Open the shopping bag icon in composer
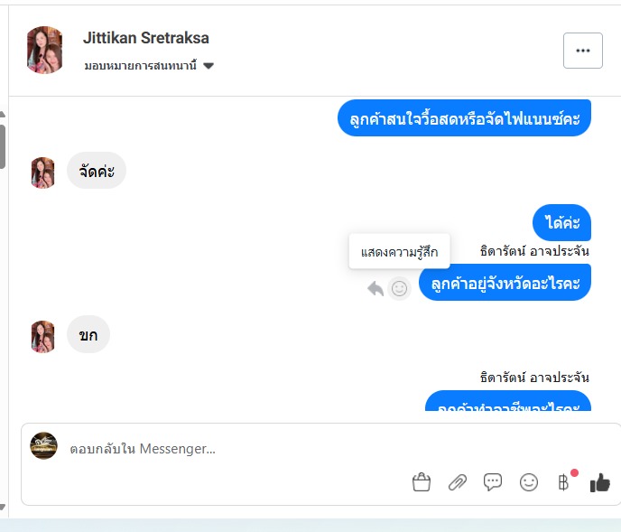The height and width of the screenshot is (532, 621). [x=422, y=482]
